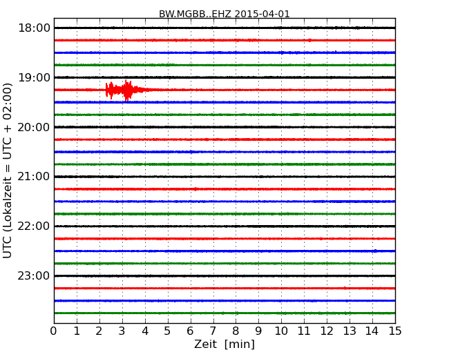Click the x-axis tick label 7

[x=213, y=331]
